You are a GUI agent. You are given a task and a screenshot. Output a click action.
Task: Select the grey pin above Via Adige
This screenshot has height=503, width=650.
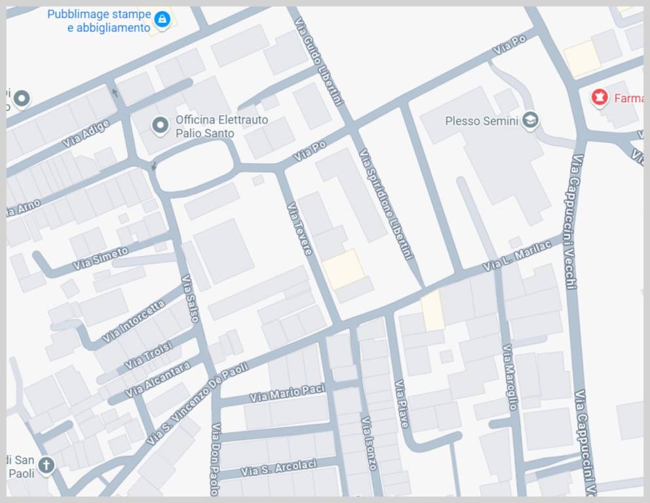coord(22,99)
